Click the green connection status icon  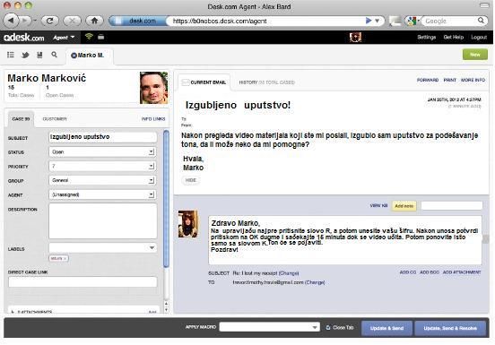coord(89,37)
